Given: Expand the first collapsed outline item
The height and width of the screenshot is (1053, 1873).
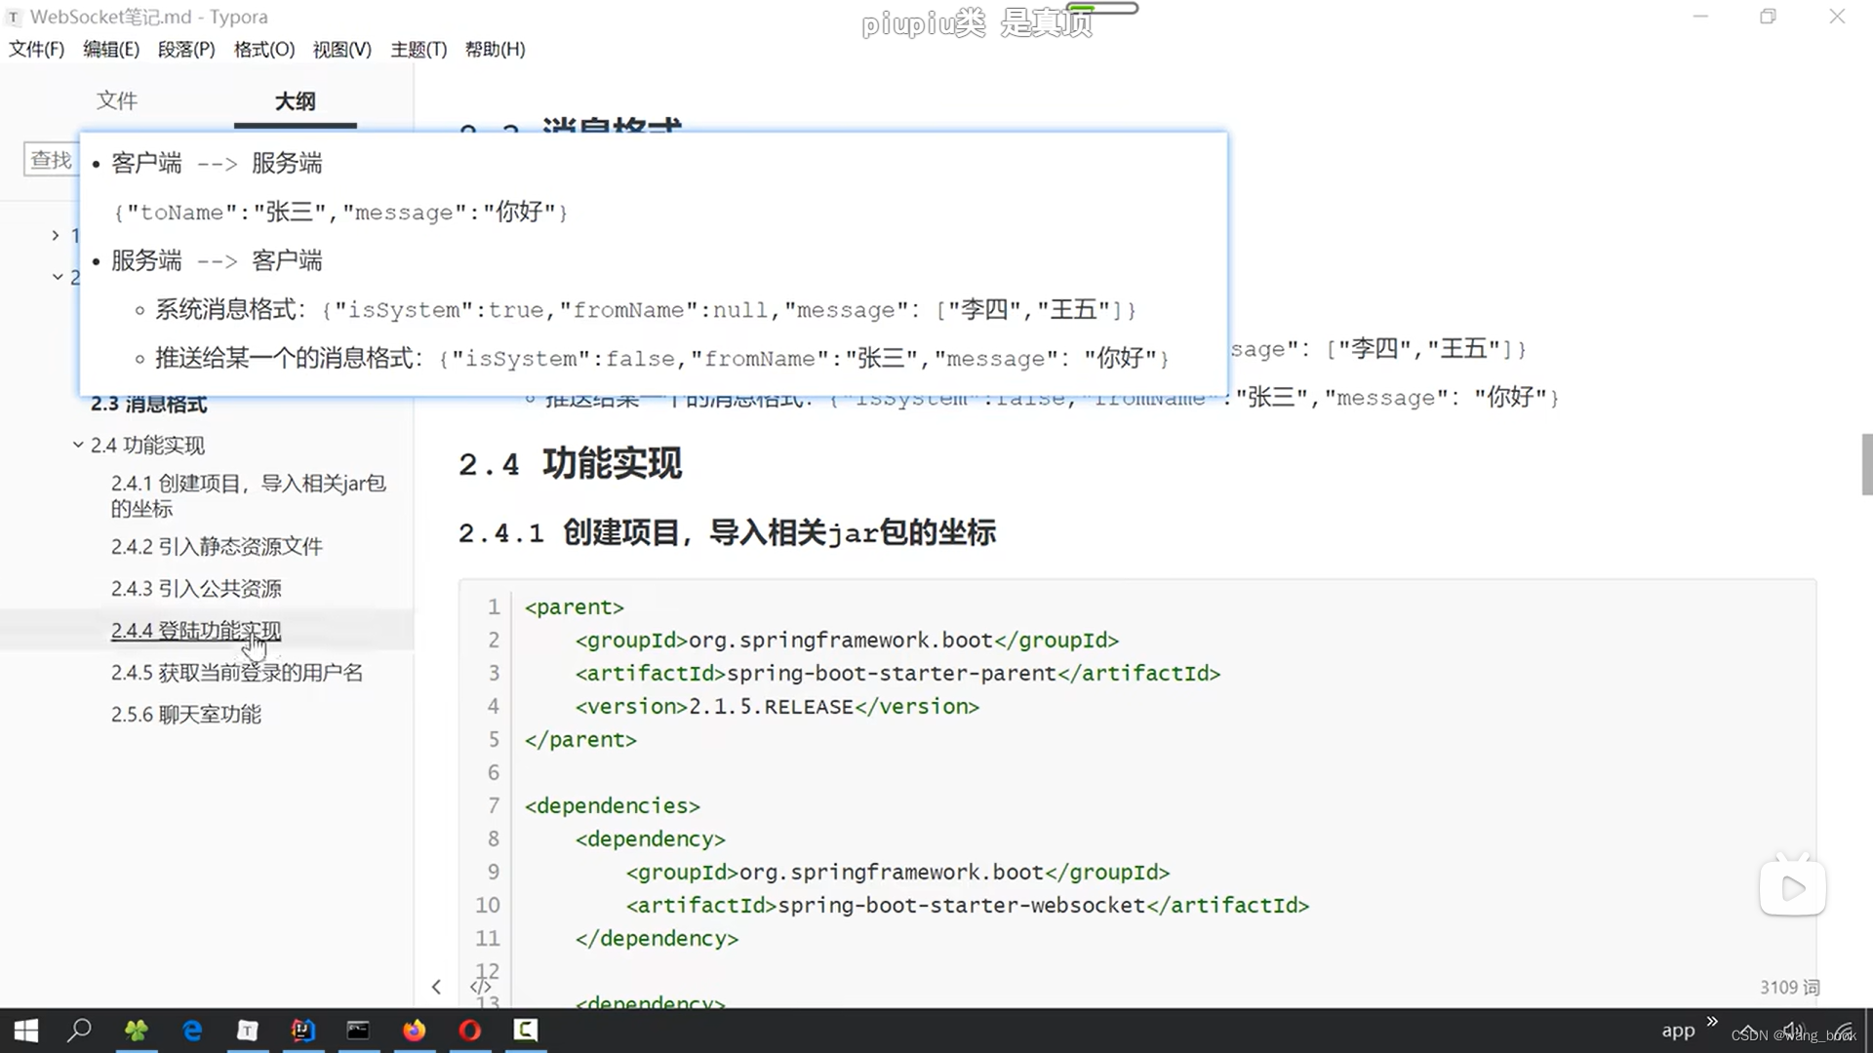Looking at the screenshot, I should pyautogui.click(x=55, y=235).
